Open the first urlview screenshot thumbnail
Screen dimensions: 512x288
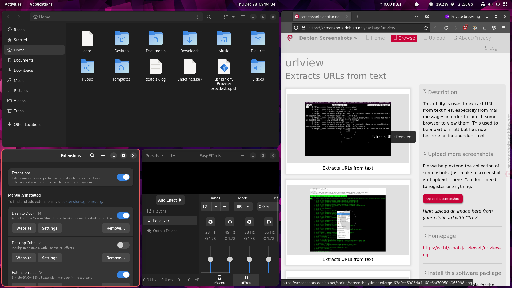[x=348, y=129]
